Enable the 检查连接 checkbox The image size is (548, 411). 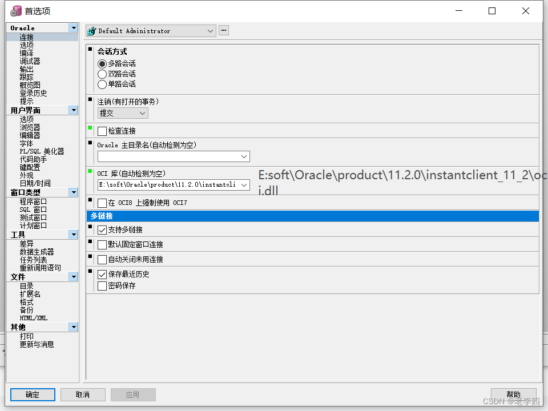pos(101,131)
